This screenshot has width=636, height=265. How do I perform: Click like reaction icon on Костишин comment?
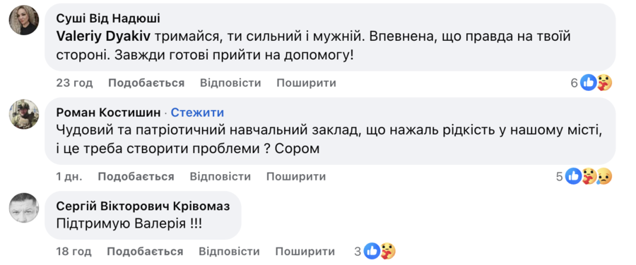pos(574,176)
